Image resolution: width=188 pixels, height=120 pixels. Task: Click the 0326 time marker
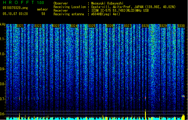click(x=110, y=26)
